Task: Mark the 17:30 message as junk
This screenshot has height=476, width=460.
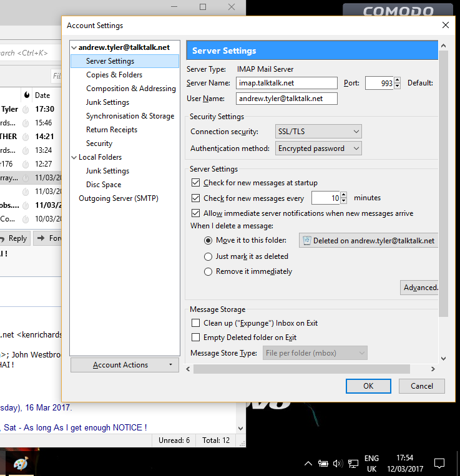Action: (26, 109)
